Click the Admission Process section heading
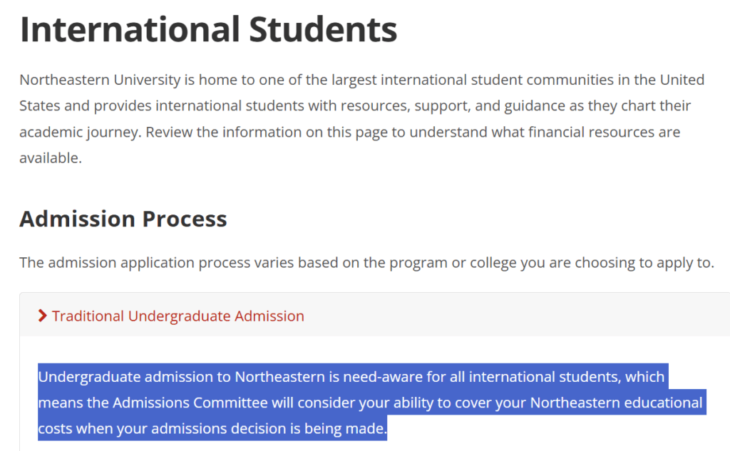 123,219
